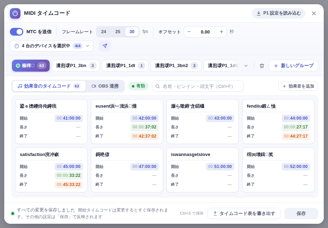The image size is (328, 228).
Task: Click length value 00:00:37:02
Action: tap(144, 127)
